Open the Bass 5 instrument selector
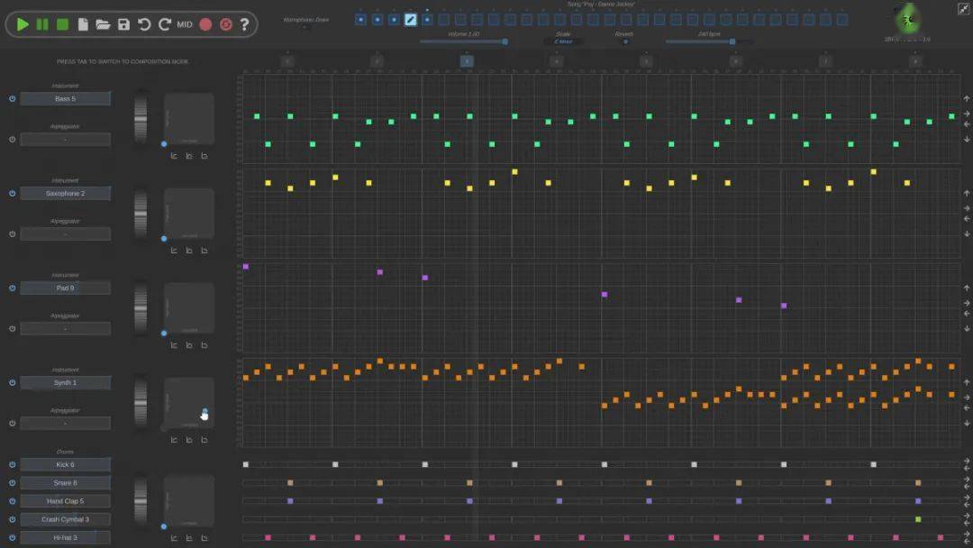Screen dimensions: 973x548 click(x=65, y=98)
